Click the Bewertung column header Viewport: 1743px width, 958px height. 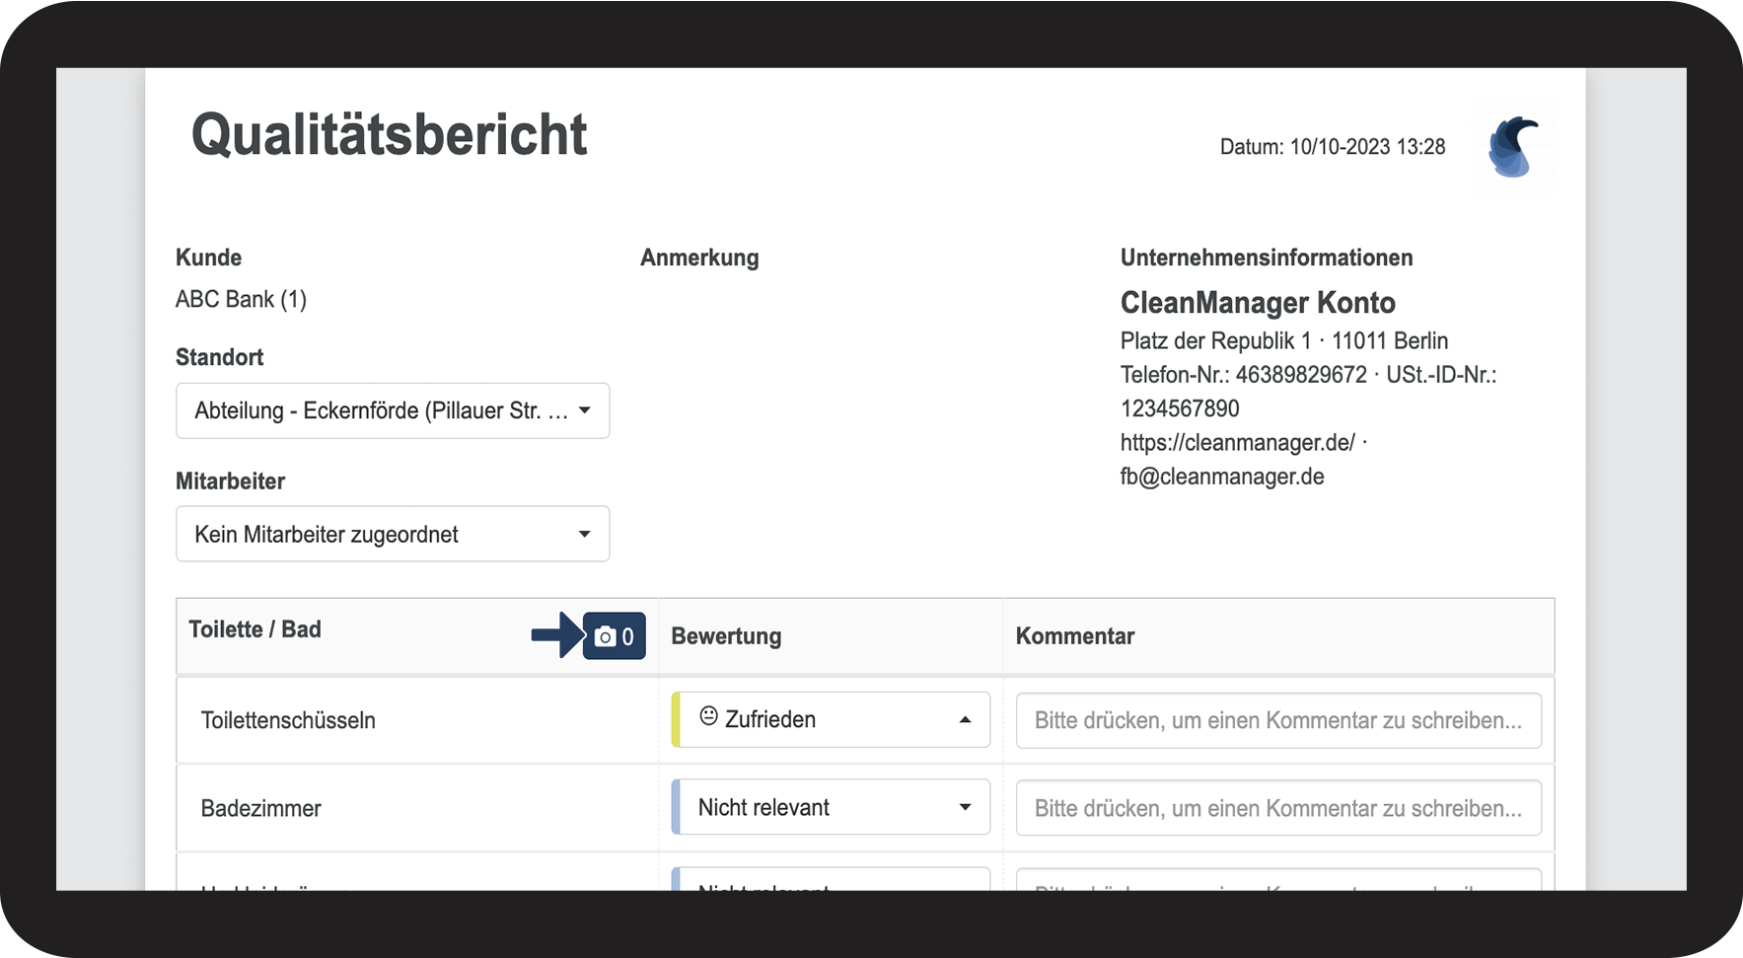(x=726, y=636)
